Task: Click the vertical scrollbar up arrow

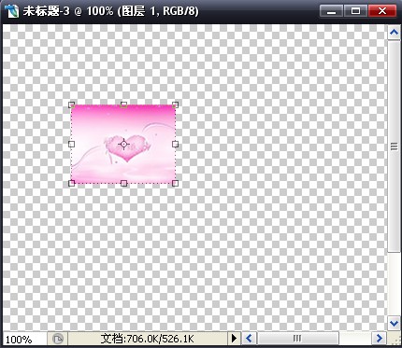Action: (x=394, y=32)
